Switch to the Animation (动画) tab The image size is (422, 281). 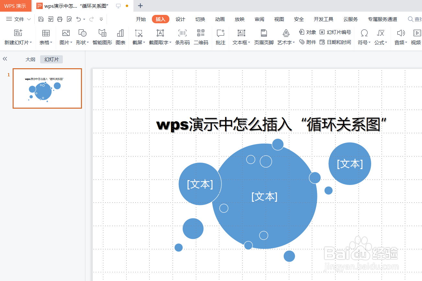pyautogui.click(x=220, y=19)
